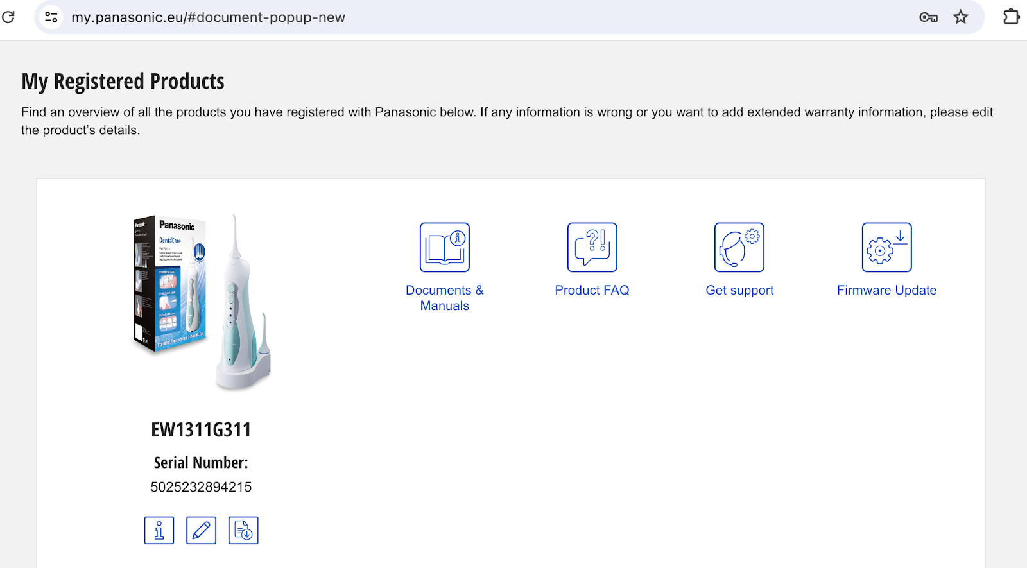This screenshot has height=568, width=1027.
Task: Reload the page in the browser
Action: tap(8, 17)
